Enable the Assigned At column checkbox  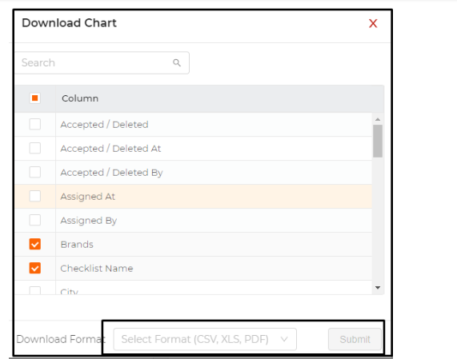point(34,196)
